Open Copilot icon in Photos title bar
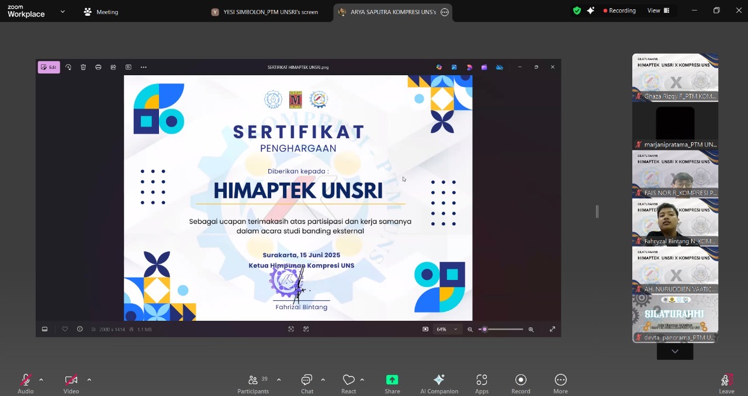 tap(439, 67)
